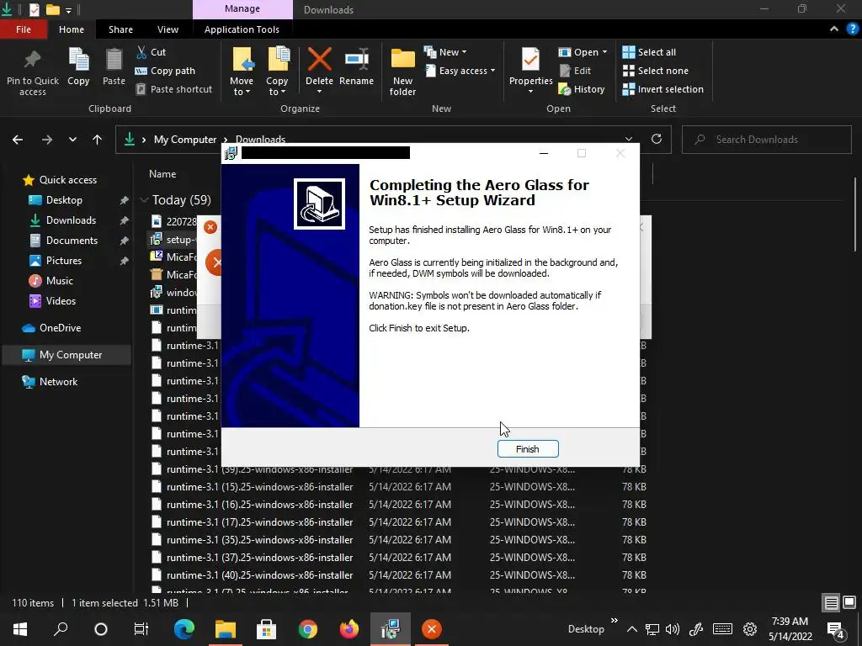Click Cut in the Clipboard group
This screenshot has height=646, width=862.
pos(152,52)
